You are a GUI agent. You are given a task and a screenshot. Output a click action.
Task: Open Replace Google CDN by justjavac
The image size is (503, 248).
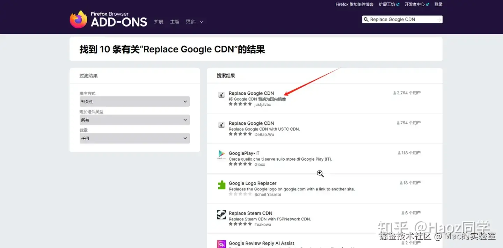tap(251, 93)
